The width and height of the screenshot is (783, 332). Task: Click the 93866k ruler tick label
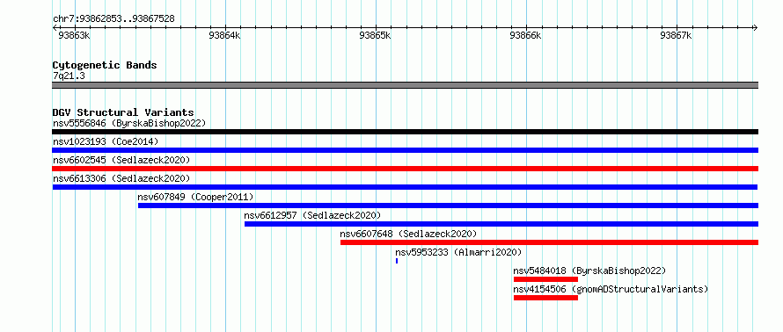pos(526,35)
